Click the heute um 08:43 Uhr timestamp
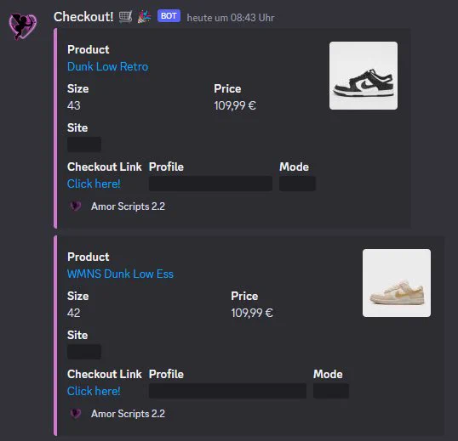 (231, 18)
